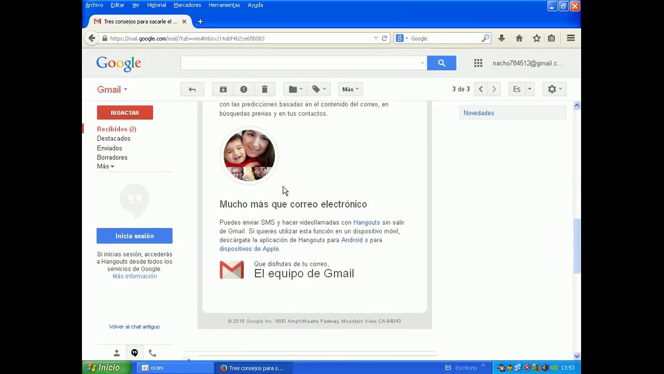Click the Inicia sesión button
Screen dimensions: 664x374
[x=134, y=236]
